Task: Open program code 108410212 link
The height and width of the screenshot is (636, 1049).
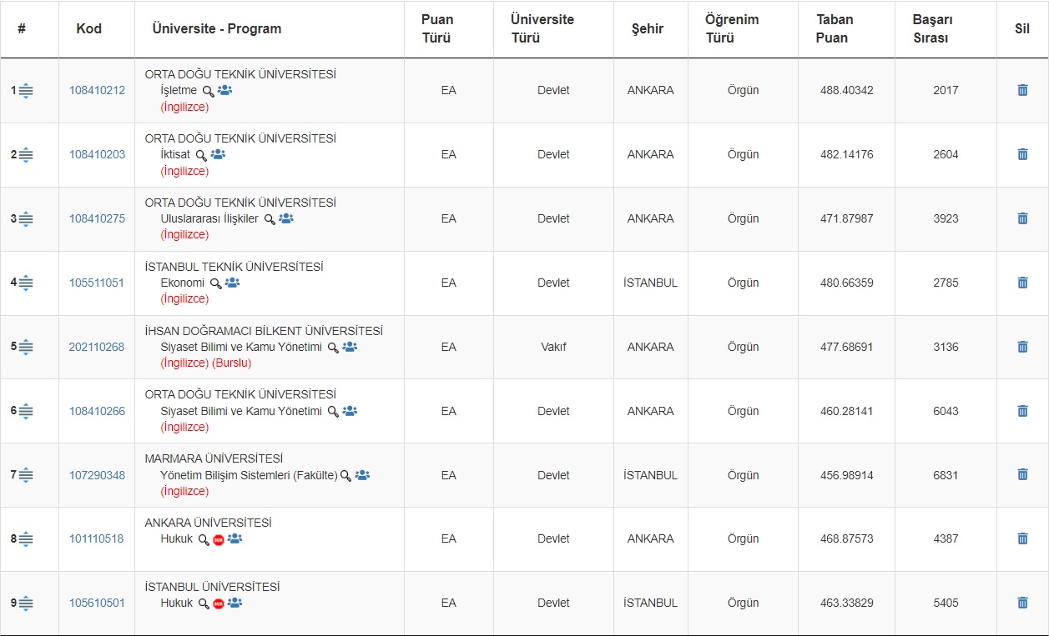Action: coord(97,90)
